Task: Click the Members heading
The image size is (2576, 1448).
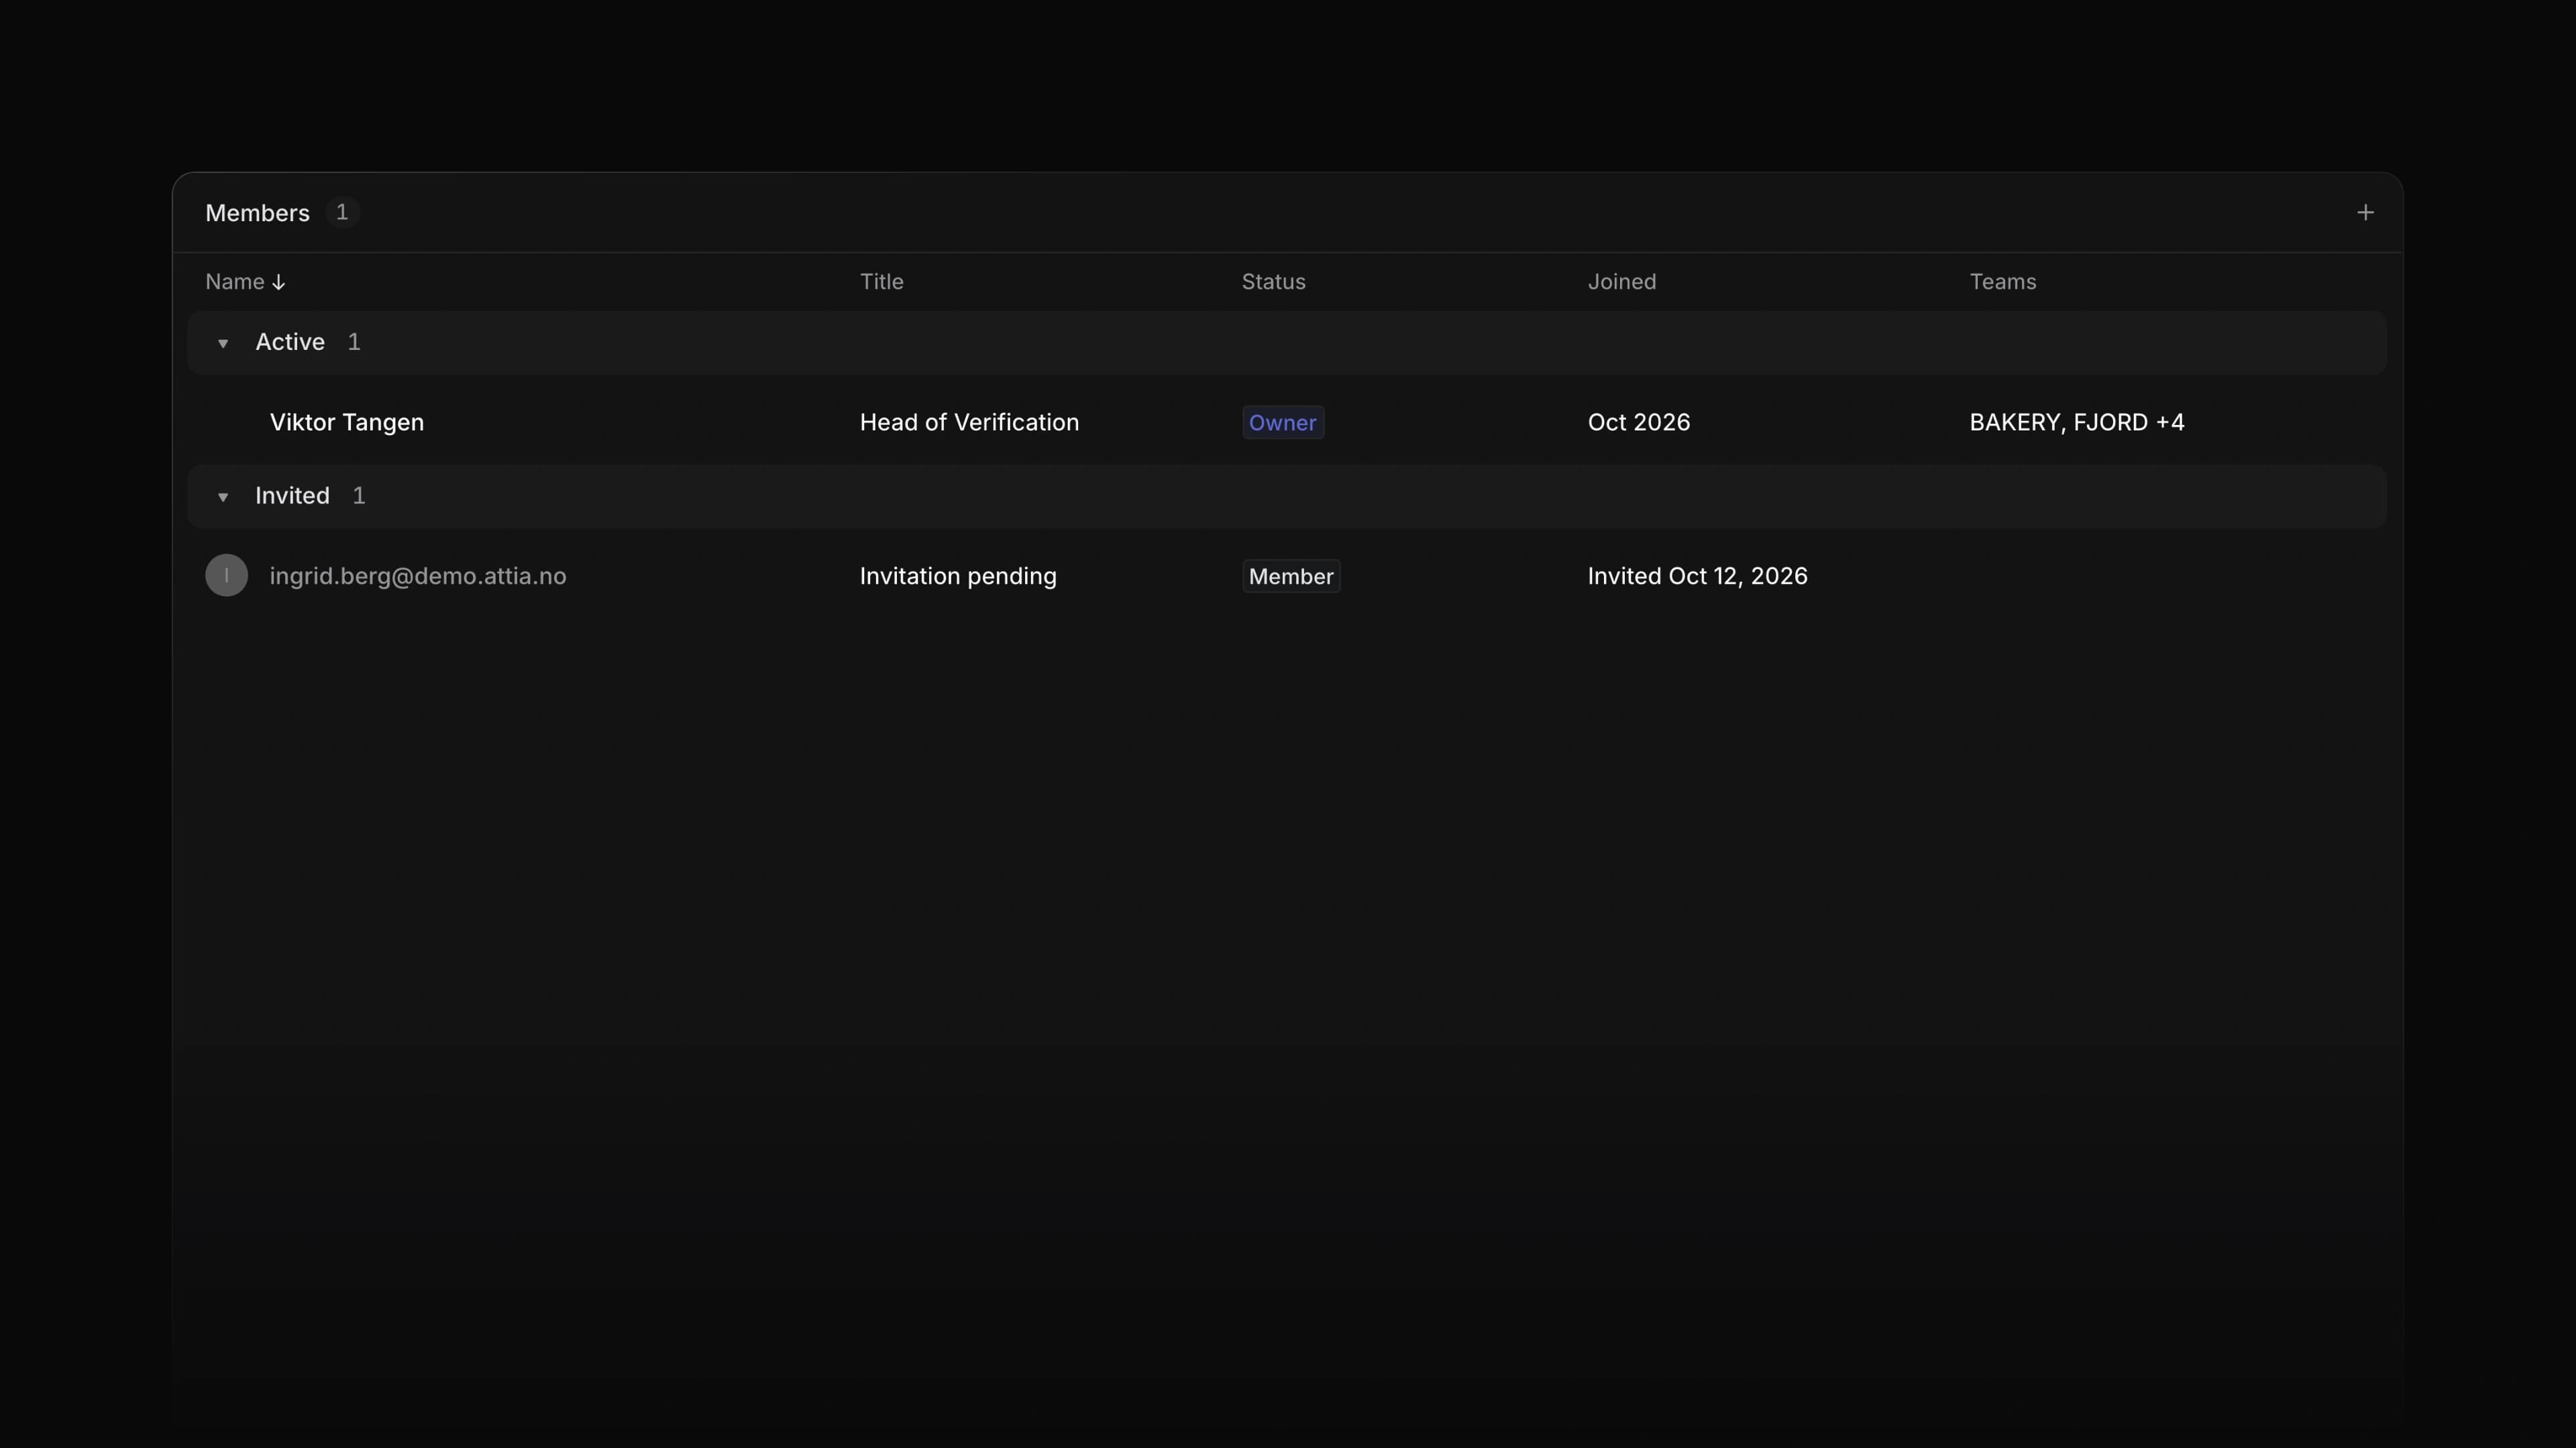Action: tap(257, 213)
